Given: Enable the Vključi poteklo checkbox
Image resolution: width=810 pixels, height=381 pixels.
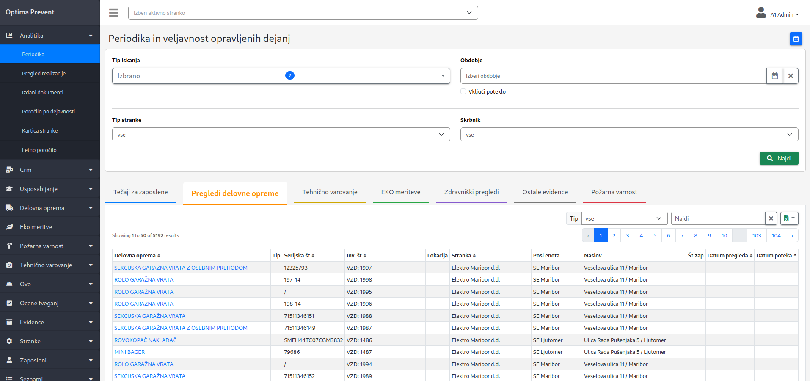Looking at the screenshot, I should pos(463,91).
